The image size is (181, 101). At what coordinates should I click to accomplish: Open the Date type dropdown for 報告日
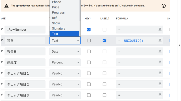(65, 51)
